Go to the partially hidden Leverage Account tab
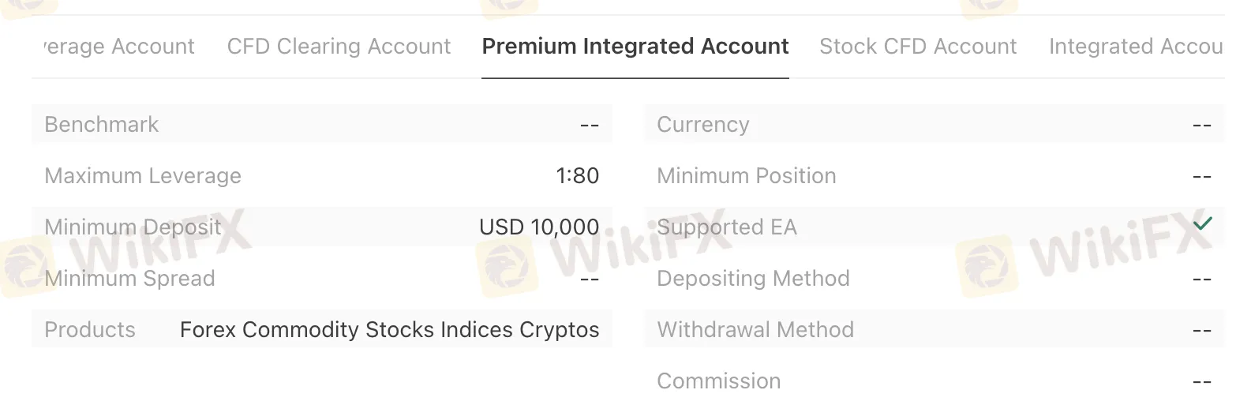This screenshot has height=420, width=1236. coord(118,47)
